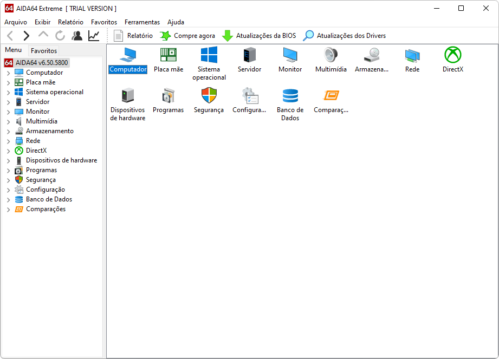This screenshot has height=359, width=499.
Task: Click the graph chart toolbar icon
Action: pyautogui.click(x=94, y=36)
